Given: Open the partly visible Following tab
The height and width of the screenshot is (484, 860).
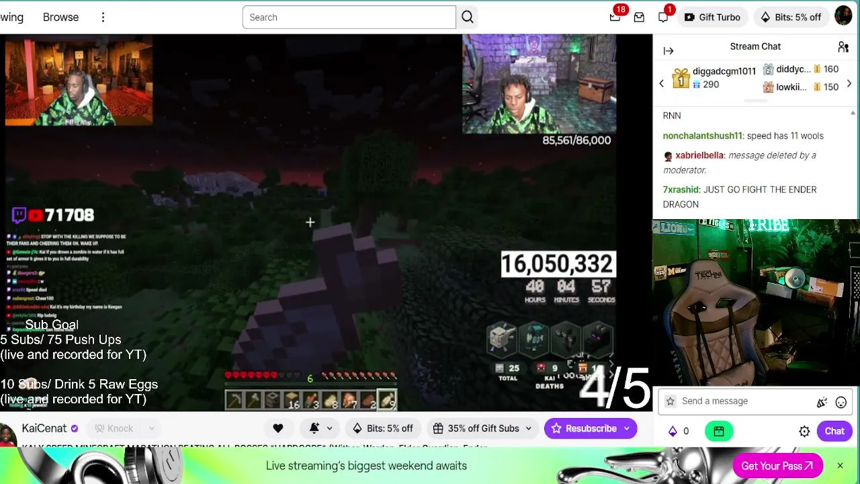Looking at the screenshot, I should click(x=11, y=17).
